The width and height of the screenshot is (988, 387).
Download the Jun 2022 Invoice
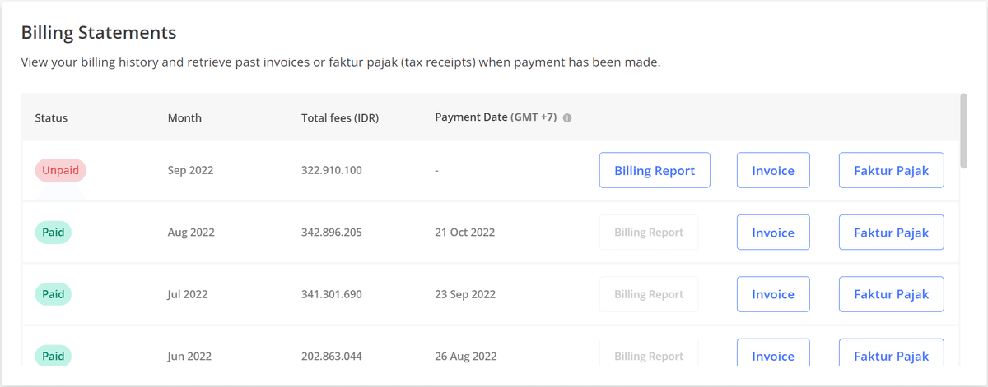773,355
